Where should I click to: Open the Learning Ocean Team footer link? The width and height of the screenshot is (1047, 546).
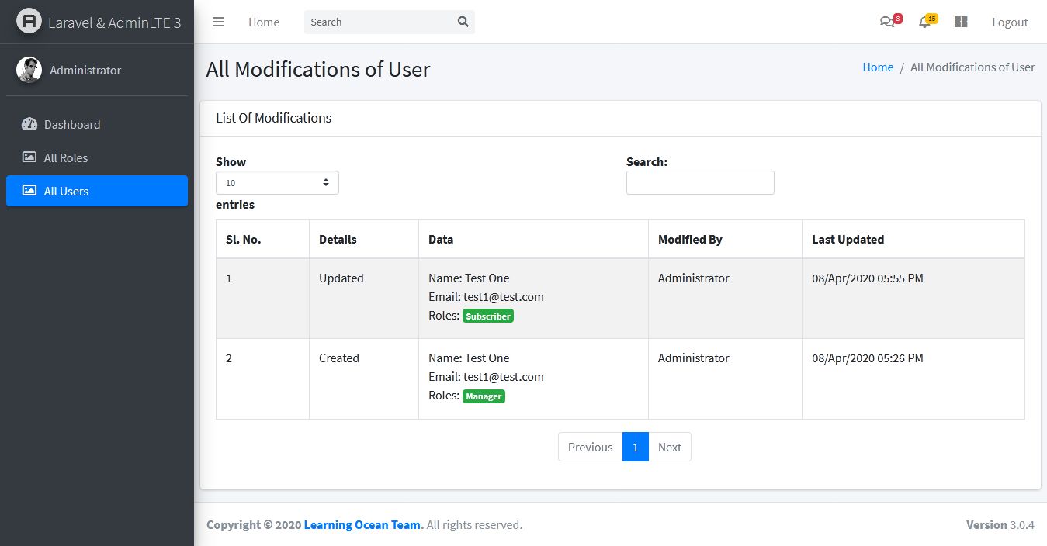[x=363, y=525]
